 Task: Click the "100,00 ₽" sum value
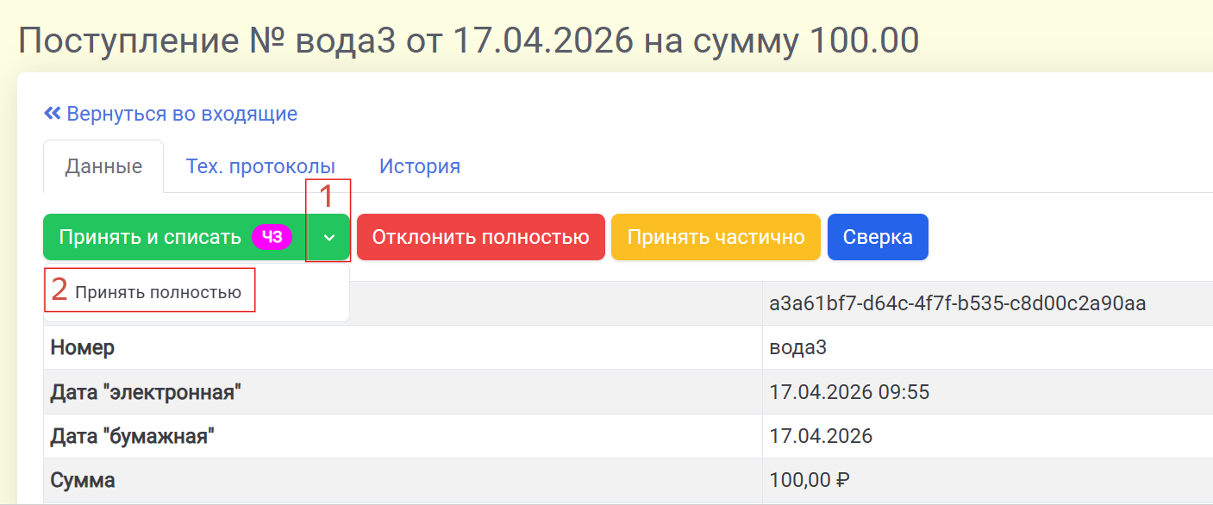tap(810, 480)
